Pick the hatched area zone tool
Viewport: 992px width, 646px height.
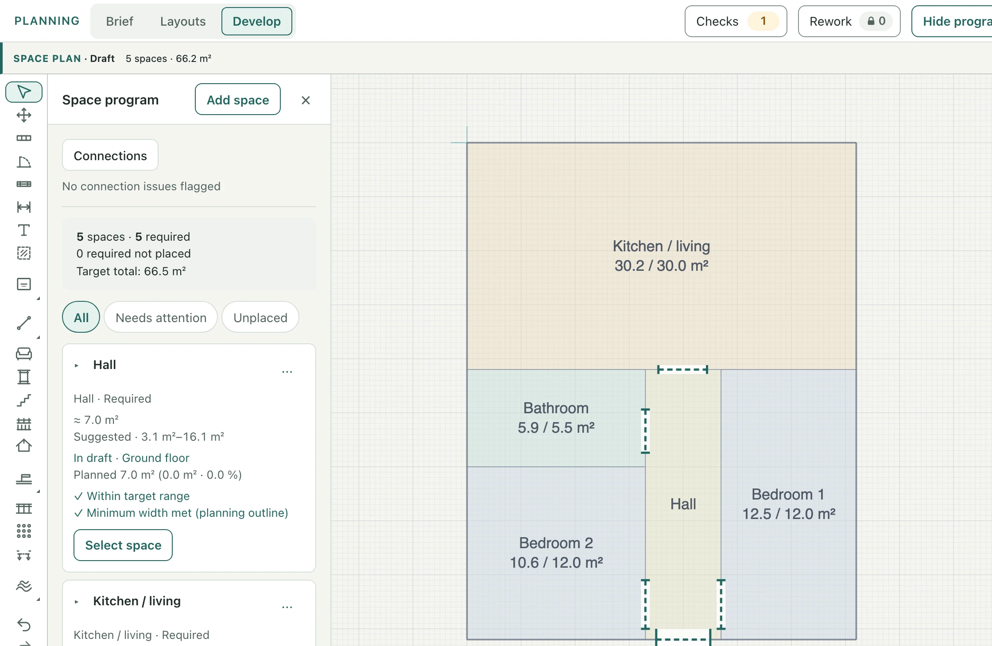click(24, 253)
